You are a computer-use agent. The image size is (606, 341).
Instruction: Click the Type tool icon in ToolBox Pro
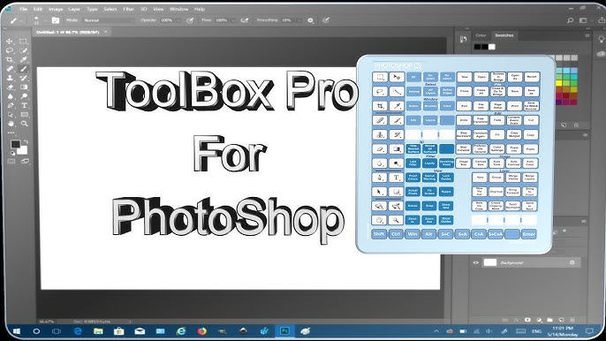[x=396, y=178]
